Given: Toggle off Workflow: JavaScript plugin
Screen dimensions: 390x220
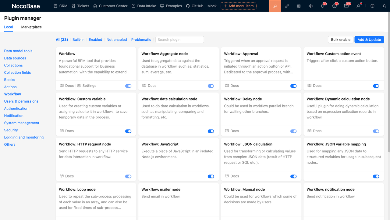Looking at the screenshot, I should tap(211, 176).
